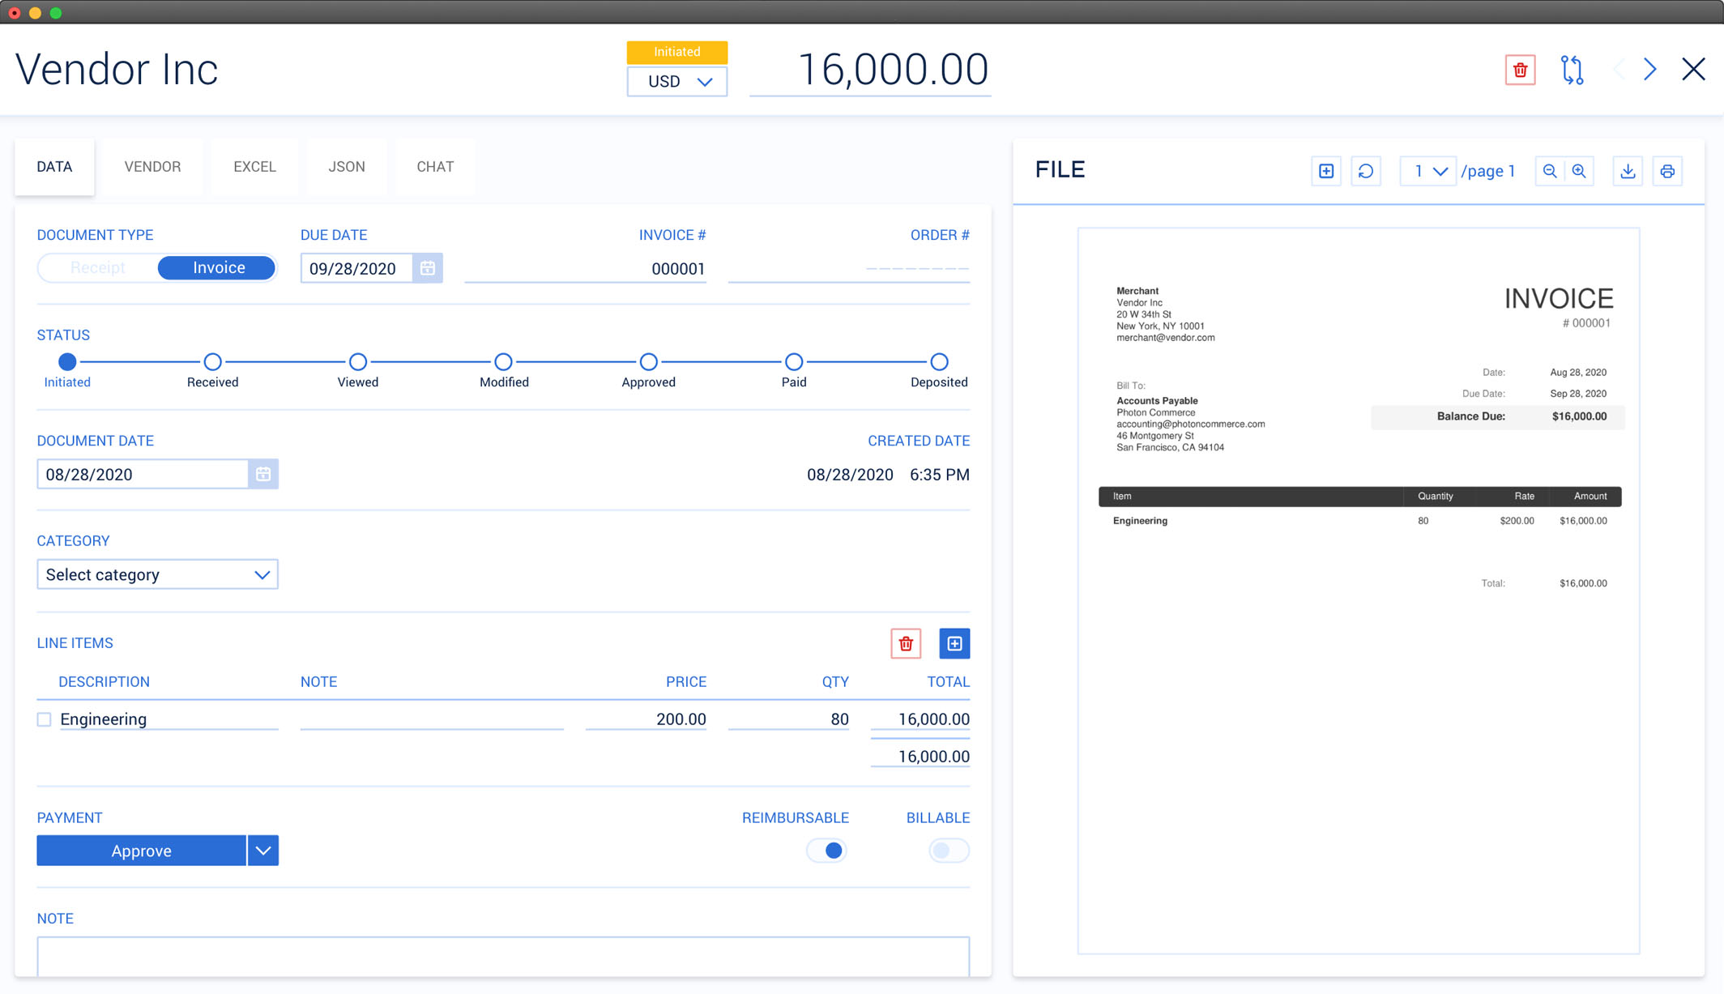1724x994 pixels.
Task: Switch to the VENDOR tab
Action: [x=152, y=167]
